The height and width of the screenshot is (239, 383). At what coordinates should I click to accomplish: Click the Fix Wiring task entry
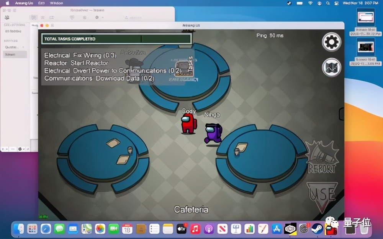pyautogui.click(x=80, y=55)
